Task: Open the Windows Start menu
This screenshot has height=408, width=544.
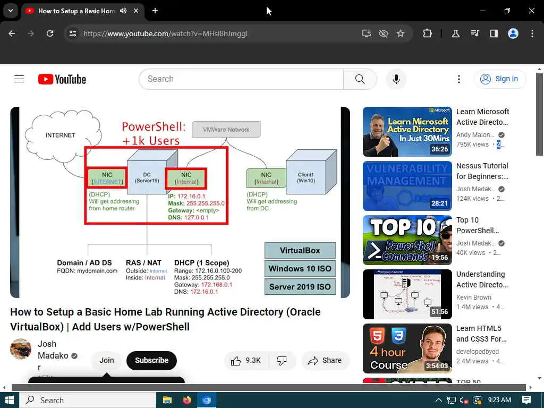Action: tap(10, 401)
